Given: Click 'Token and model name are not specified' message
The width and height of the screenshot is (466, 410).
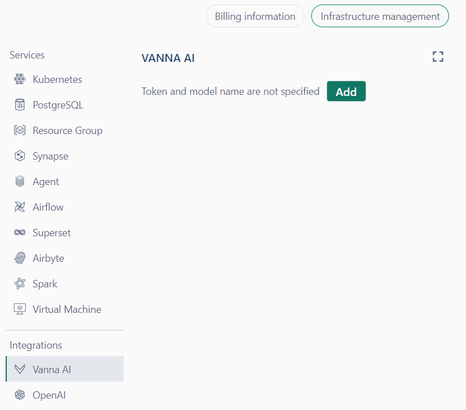Looking at the screenshot, I should [x=230, y=91].
